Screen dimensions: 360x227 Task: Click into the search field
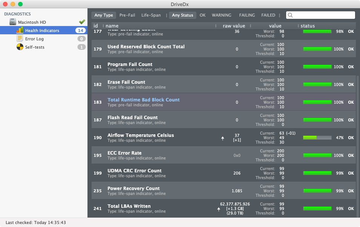320,15
